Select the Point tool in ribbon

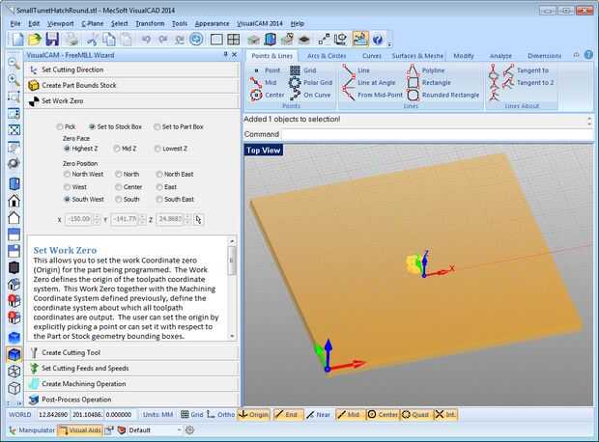(268, 70)
